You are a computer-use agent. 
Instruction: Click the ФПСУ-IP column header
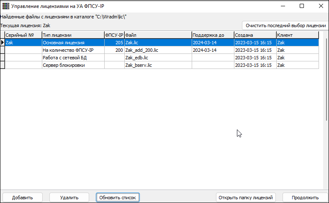pyautogui.click(x=114, y=36)
